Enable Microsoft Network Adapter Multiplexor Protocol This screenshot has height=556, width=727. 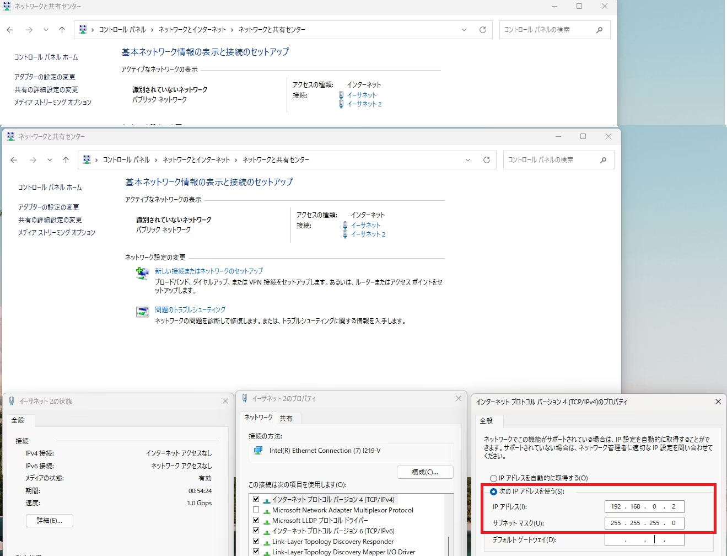click(x=256, y=510)
